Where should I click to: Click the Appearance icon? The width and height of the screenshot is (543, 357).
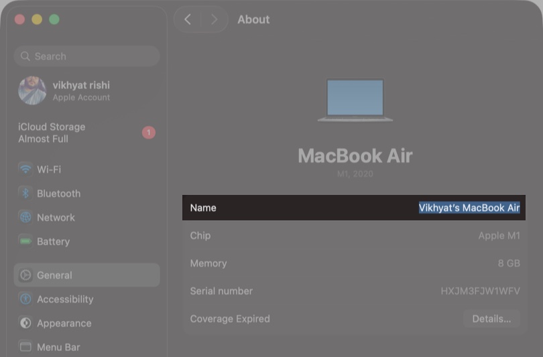click(25, 323)
